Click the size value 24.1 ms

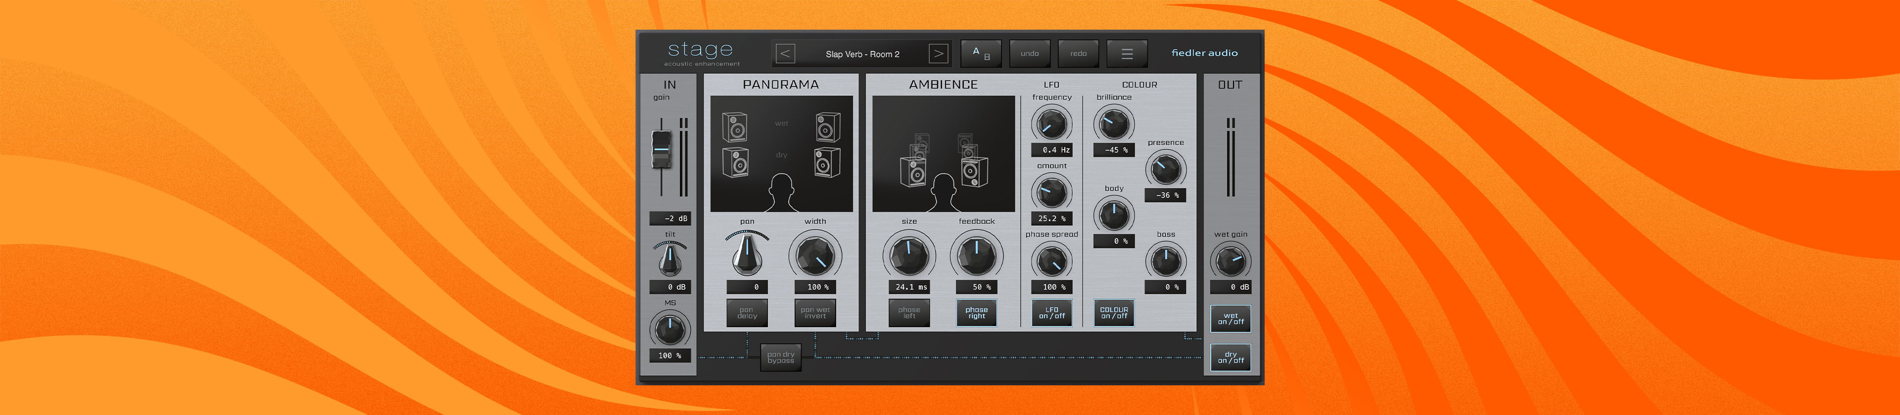[909, 287]
